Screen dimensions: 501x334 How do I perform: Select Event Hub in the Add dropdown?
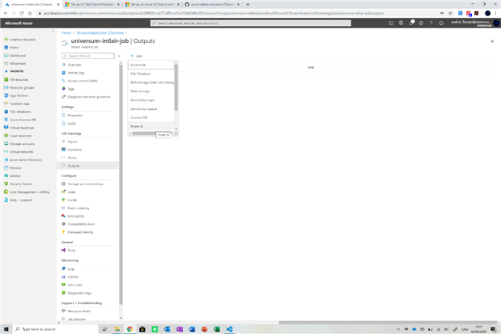click(151, 65)
